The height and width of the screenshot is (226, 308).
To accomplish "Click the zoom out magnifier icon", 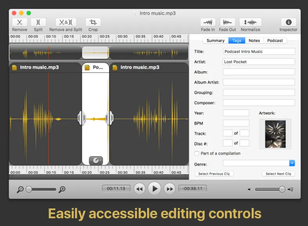I will [20, 190].
